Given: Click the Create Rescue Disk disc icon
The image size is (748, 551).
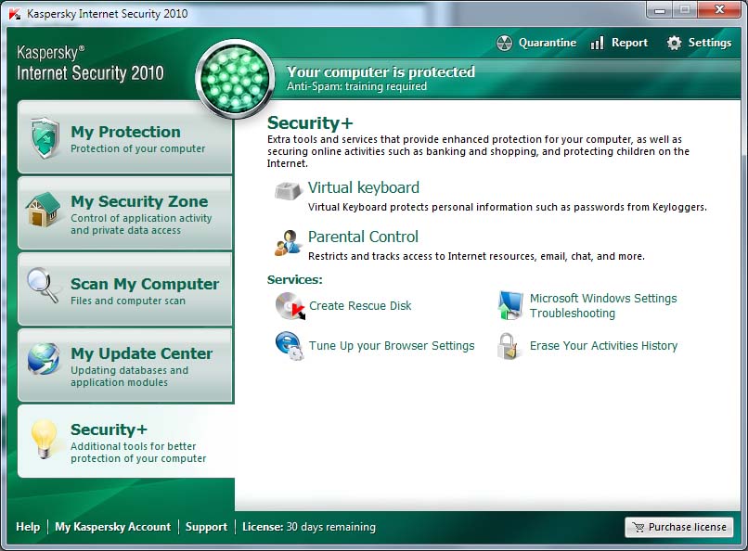Looking at the screenshot, I should [290, 306].
